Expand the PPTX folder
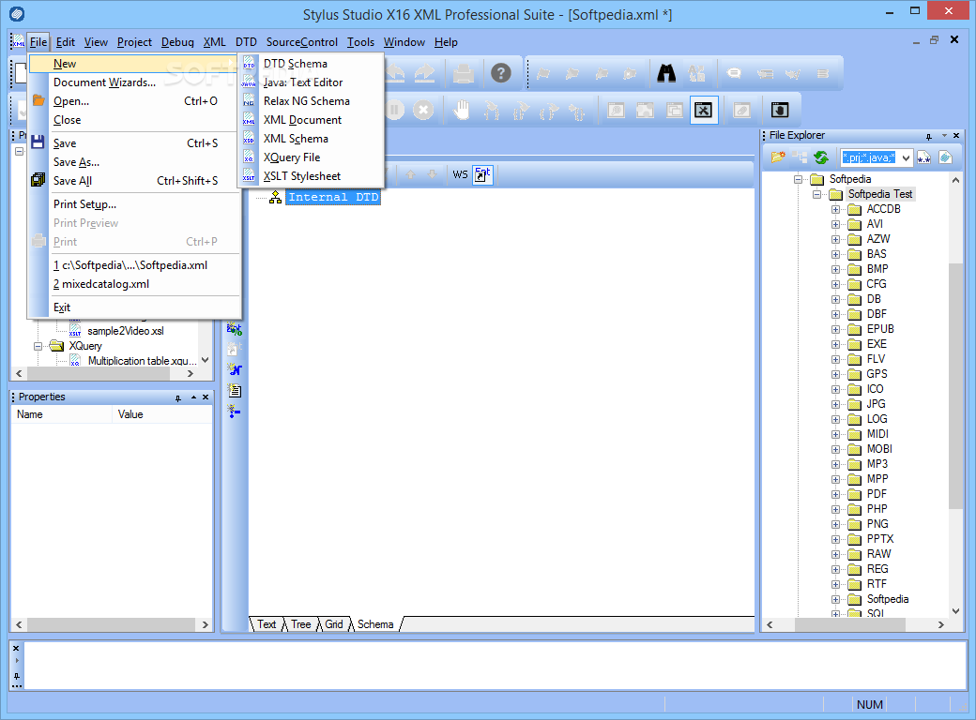Screen dimensions: 976x720 click(836, 540)
